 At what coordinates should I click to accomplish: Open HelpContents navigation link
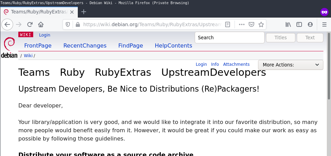point(173,45)
